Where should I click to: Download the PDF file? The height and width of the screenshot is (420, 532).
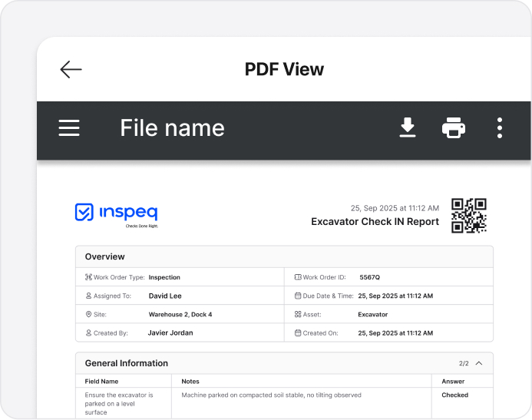click(408, 127)
